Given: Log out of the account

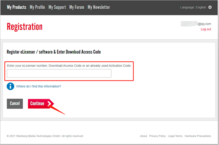Looking at the screenshot, I should 206,29.
